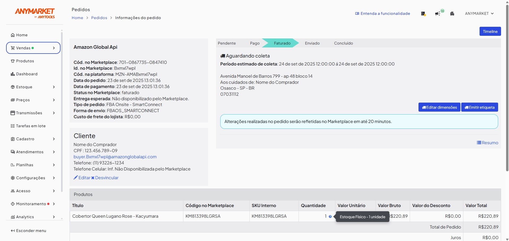This screenshot has height=241, width=509.
Task: Click the ANYMARKET logo
Action: (35, 13)
